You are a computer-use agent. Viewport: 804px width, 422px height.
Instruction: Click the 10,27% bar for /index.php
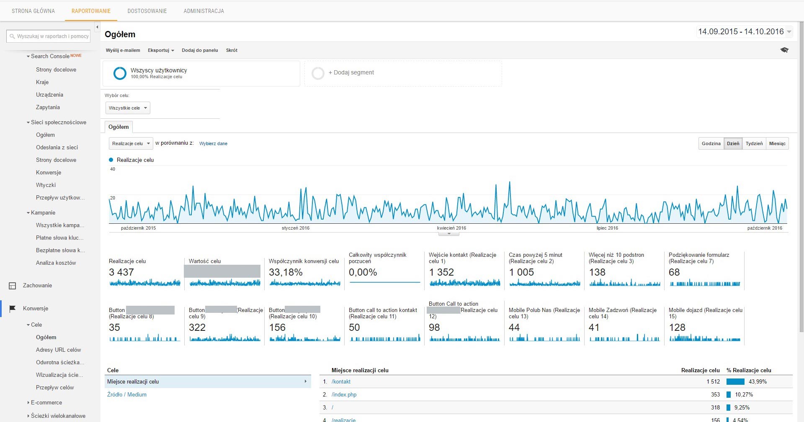pyautogui.click(x=729, y=395)
